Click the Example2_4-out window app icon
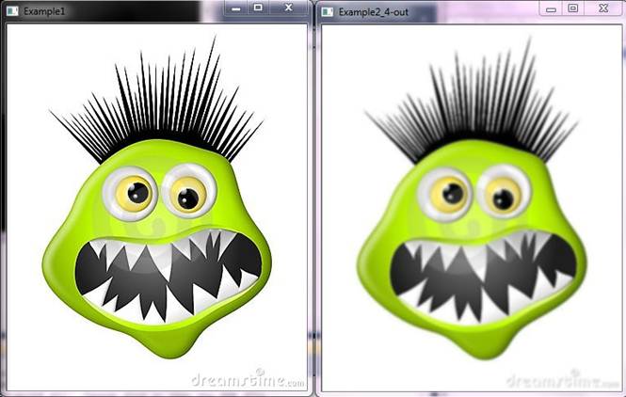The image size is (626, 397). (x=328, y=12)
